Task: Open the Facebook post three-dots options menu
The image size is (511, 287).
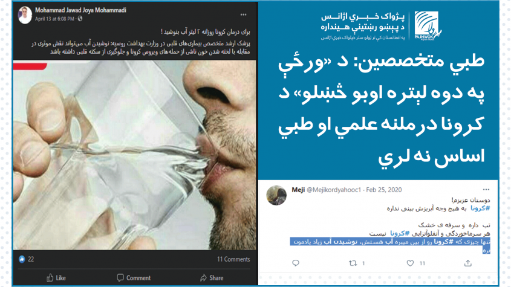Action: [x=244, y=15]
